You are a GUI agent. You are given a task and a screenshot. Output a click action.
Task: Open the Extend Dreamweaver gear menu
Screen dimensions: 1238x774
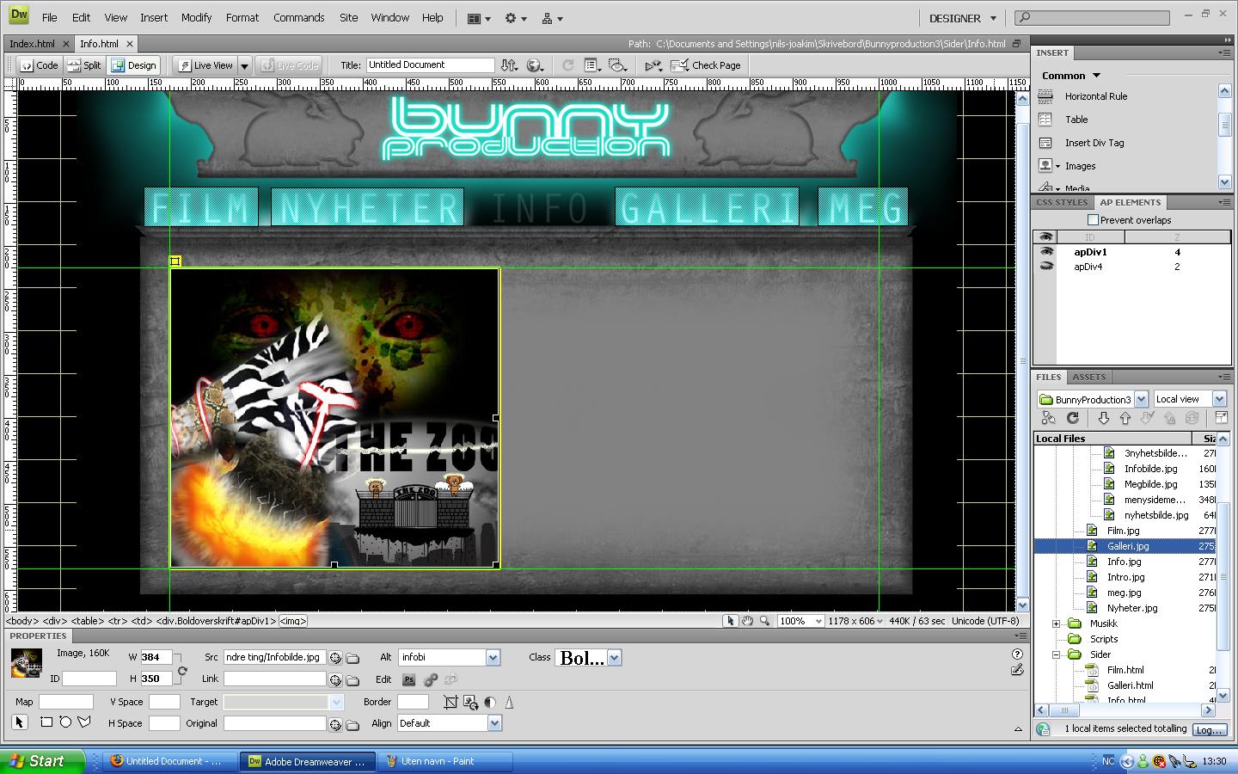[515, 18]
